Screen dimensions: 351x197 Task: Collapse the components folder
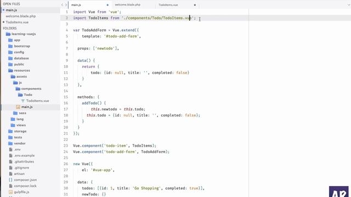click(x=31, y=89)
